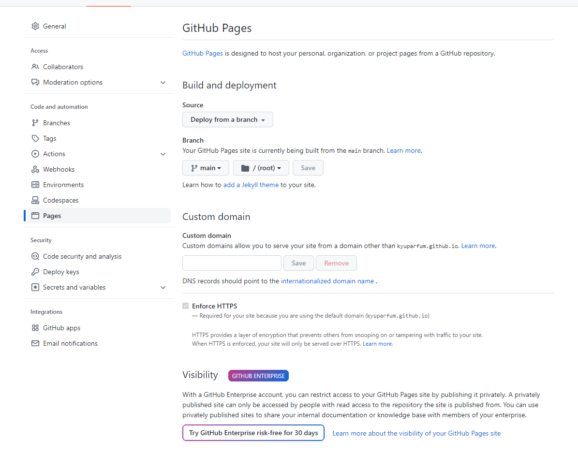578x453 pixels.
Task: Click the Email notifications envelope icon
Action: pos(35,343)
